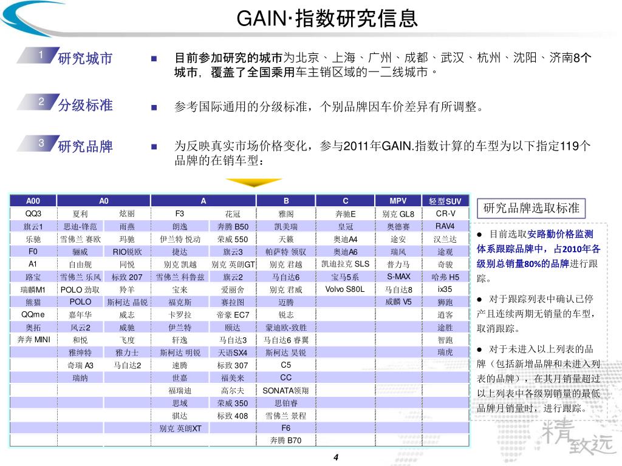The height and width of the screenshot is (466, 622).
Task: Click the 研究品牌选取标准 box
Action: coord(531,208)
